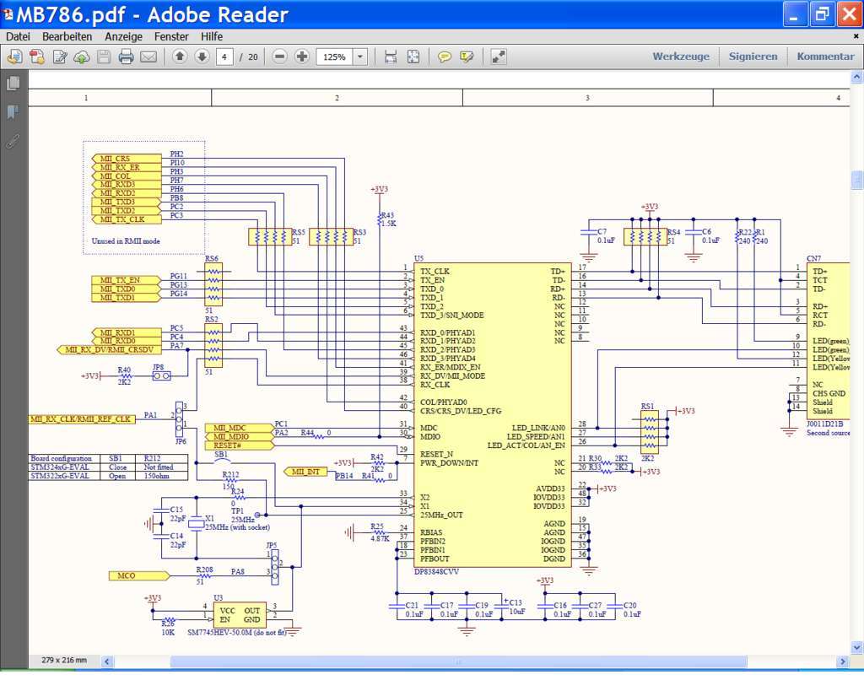Viewport: 864px width, 691px height.
Task: Click the horizontal scrollbar thumb
Action: [x=458, y=661]
